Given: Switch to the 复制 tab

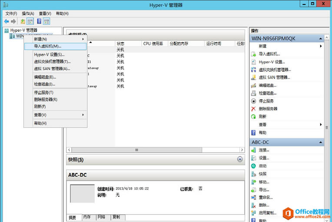Looking at the screenshot, I should click(118, 217).
